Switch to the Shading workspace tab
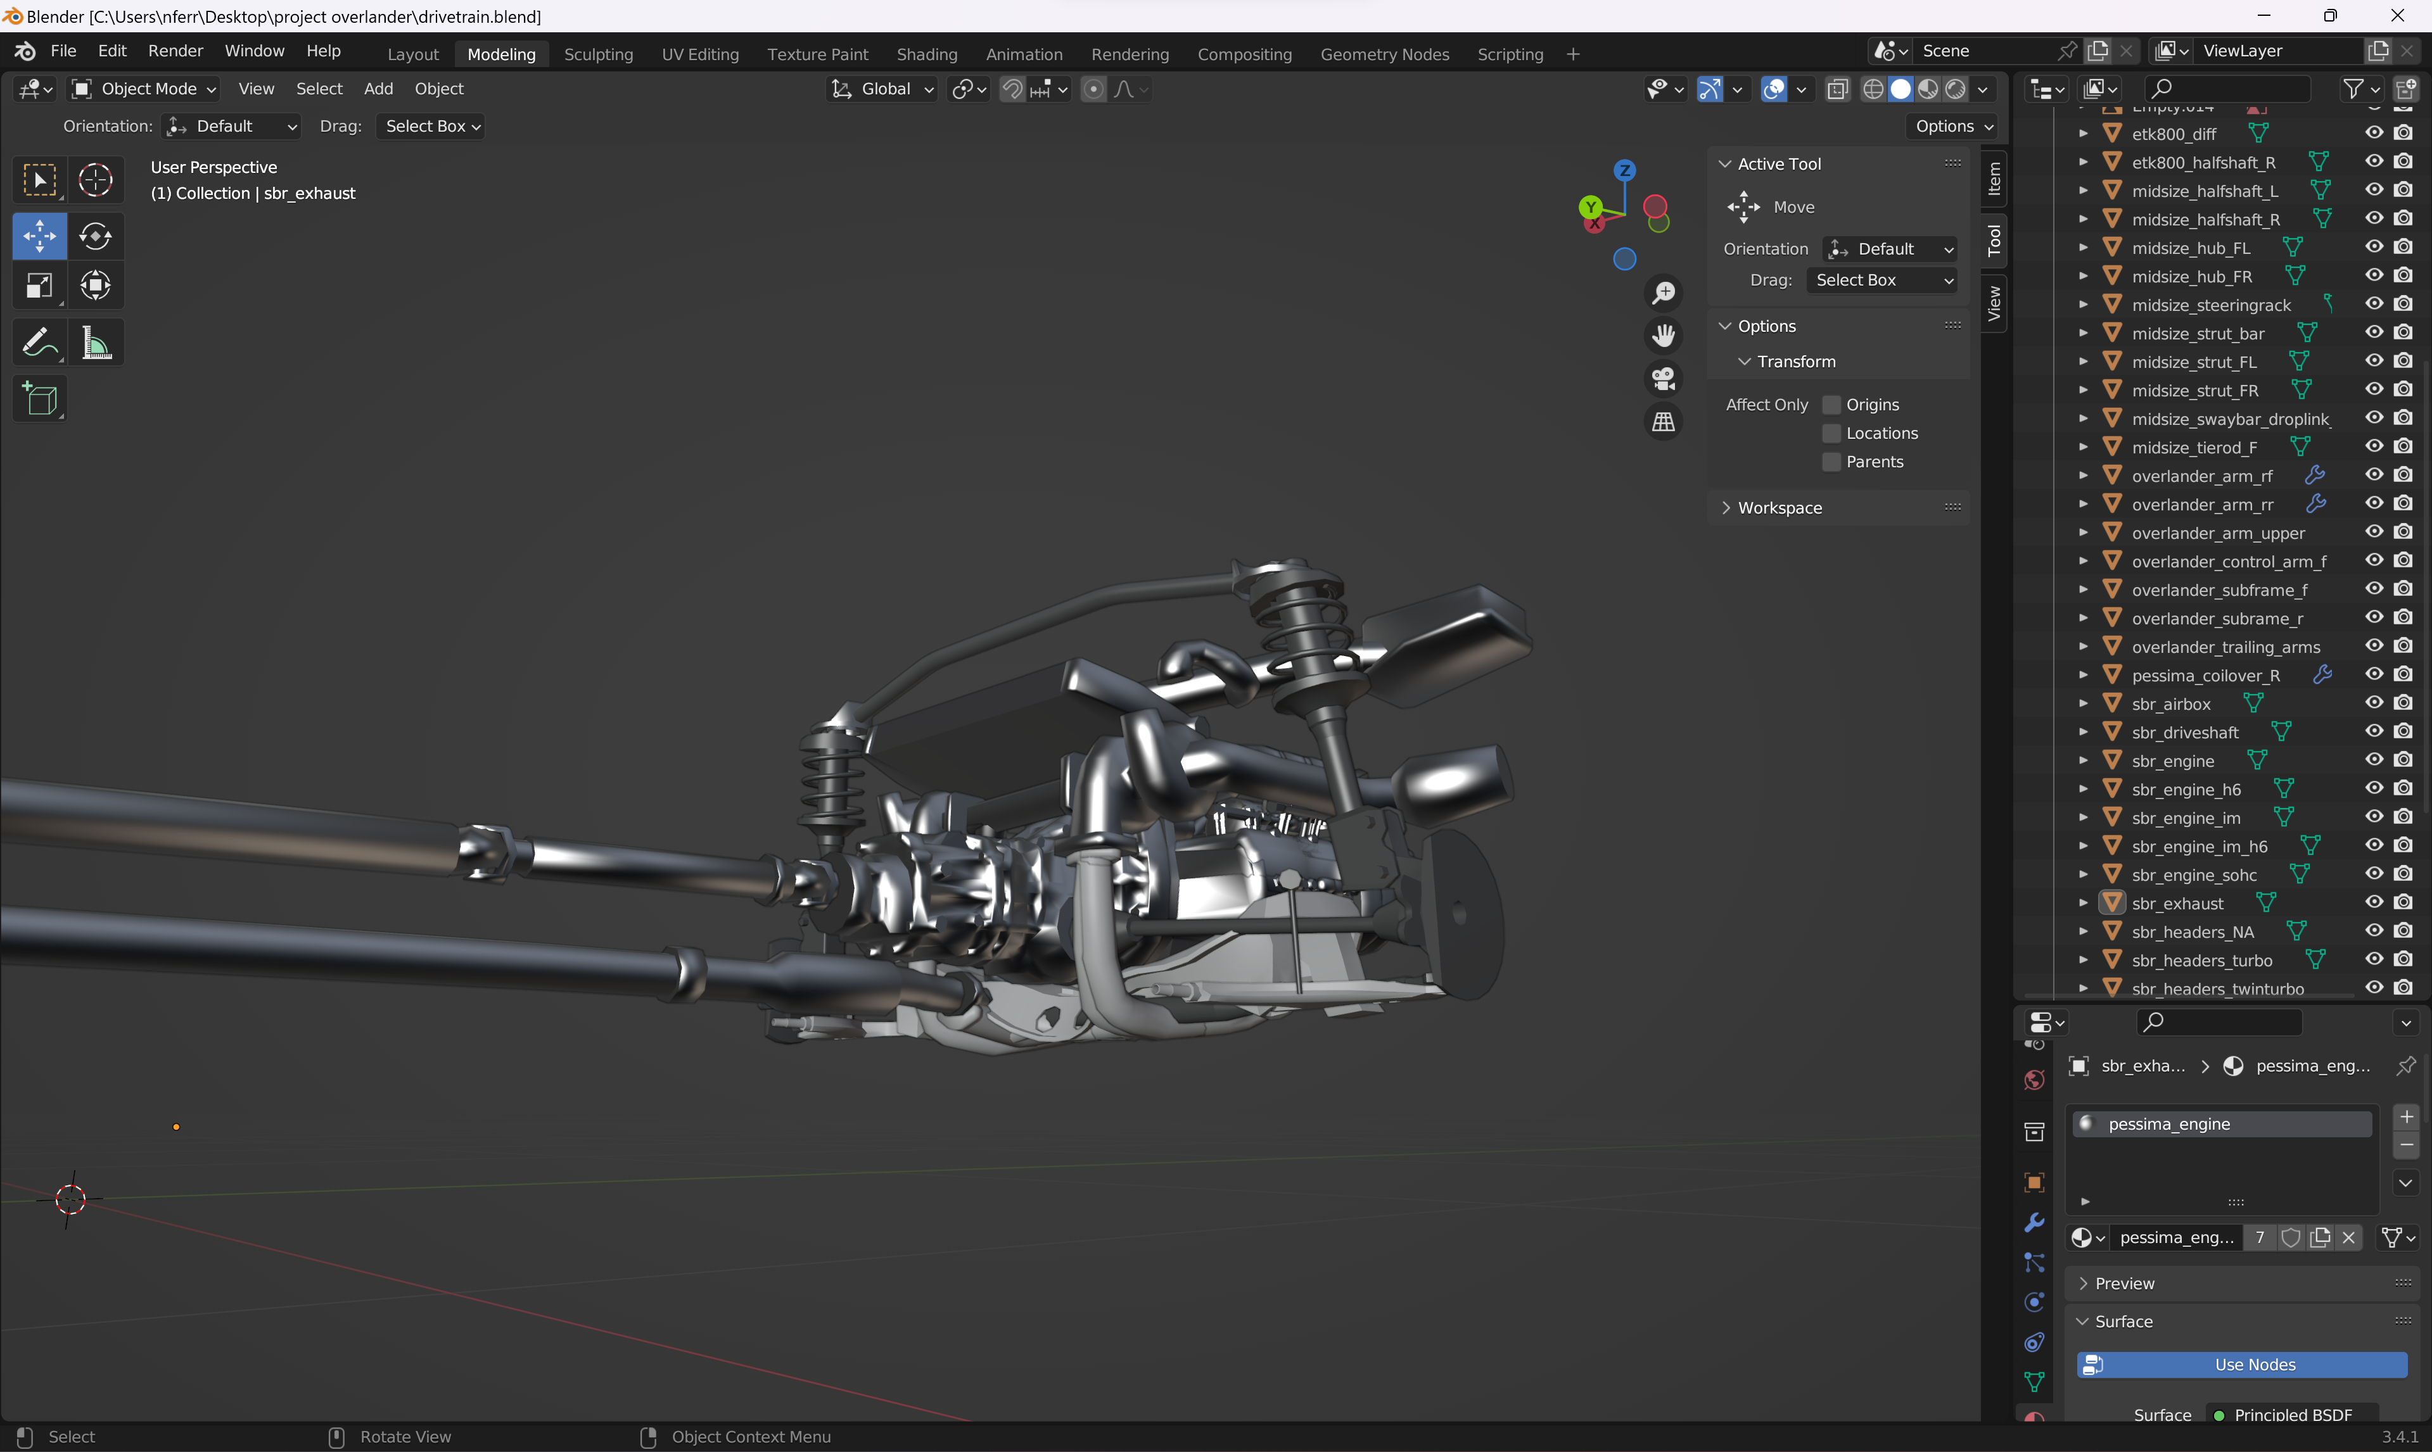The width and height of the screenshot is (2432, 1452). (x=926, y=54)
